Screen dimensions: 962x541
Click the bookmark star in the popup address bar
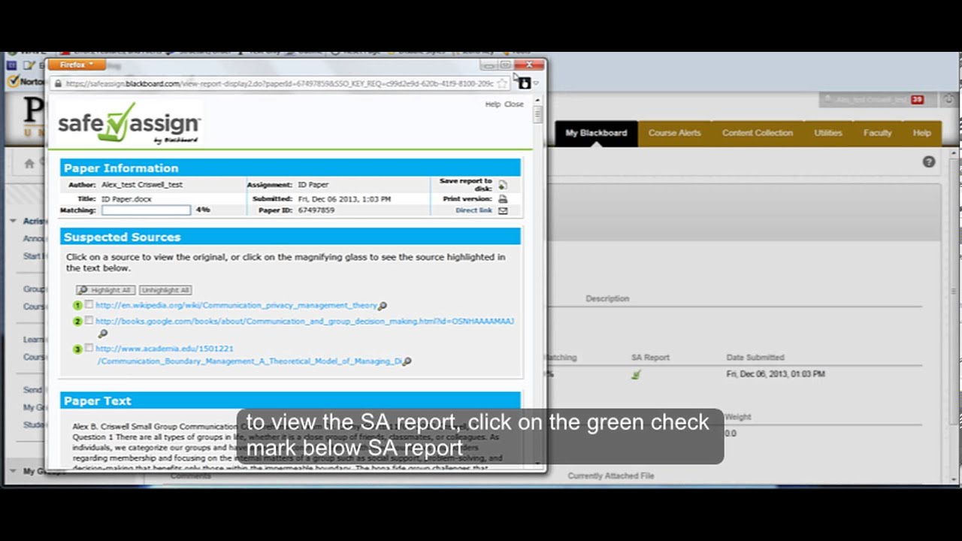(502, 83)
